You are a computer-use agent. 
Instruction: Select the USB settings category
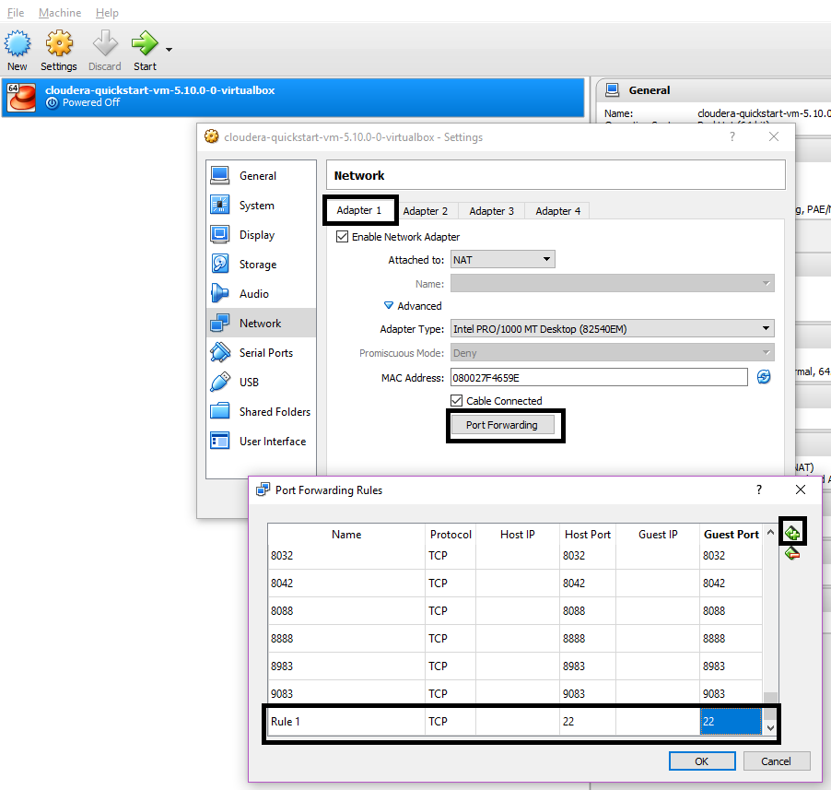[x=249, y=383]
